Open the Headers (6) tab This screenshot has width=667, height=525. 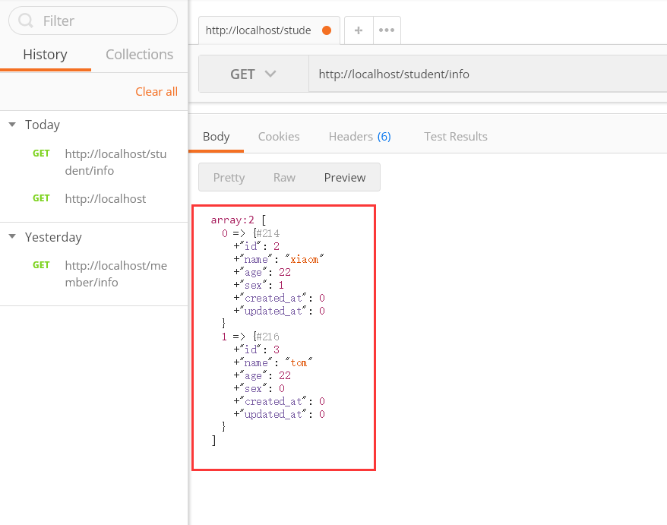click(x=359, y=137)
